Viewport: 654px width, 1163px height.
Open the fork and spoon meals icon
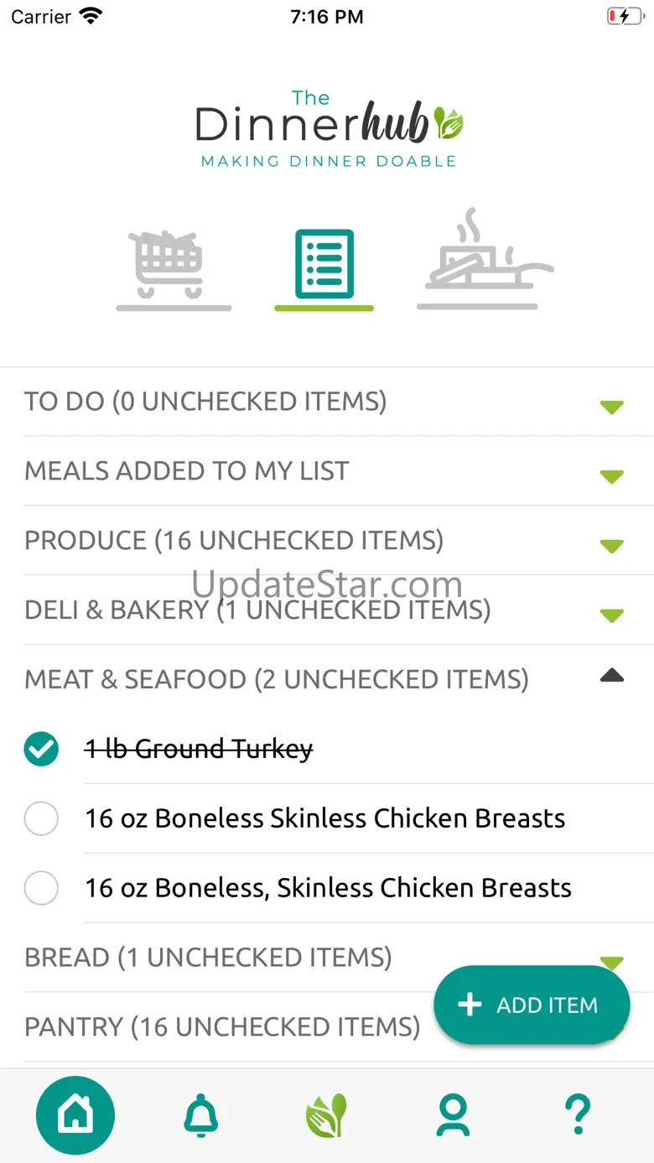(x=326, y=1115)
